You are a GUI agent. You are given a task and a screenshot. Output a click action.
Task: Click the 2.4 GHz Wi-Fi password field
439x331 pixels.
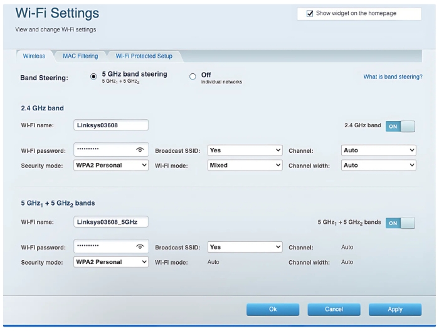click(x=111, y=150)
